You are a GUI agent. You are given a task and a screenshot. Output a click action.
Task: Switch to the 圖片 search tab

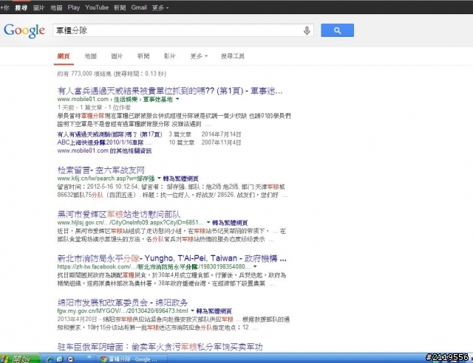[117, 56]
